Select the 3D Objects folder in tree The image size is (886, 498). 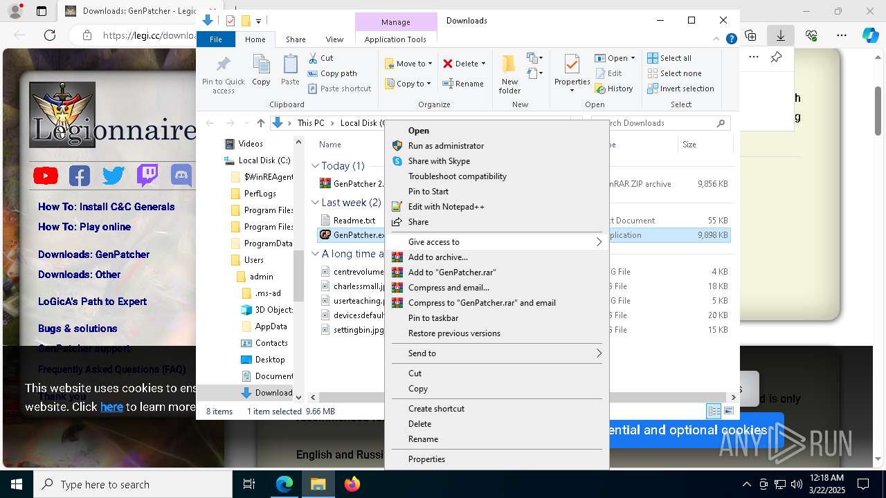pyautogui.click(x=273, y=310)
